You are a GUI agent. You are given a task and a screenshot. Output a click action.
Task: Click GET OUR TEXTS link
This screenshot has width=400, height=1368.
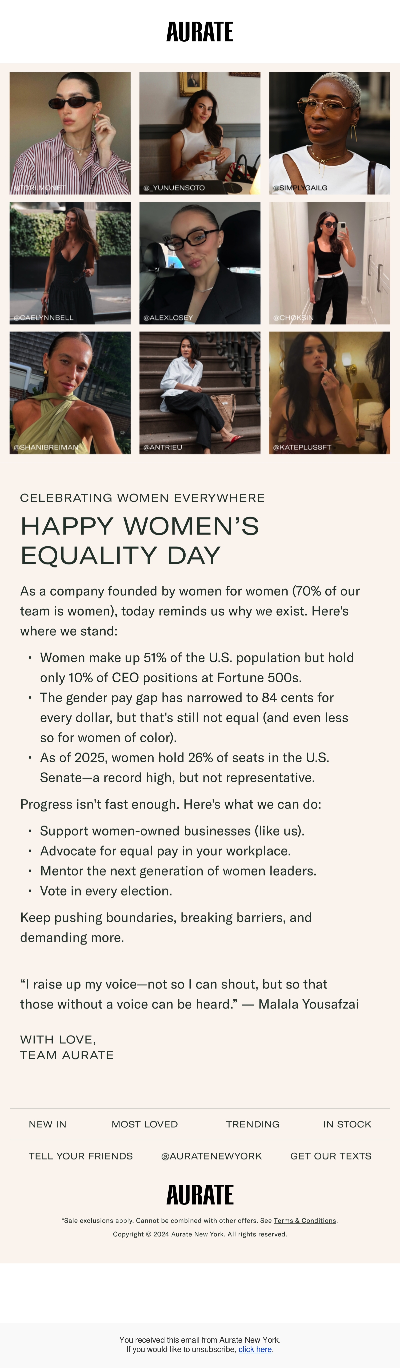(331, 1156)
